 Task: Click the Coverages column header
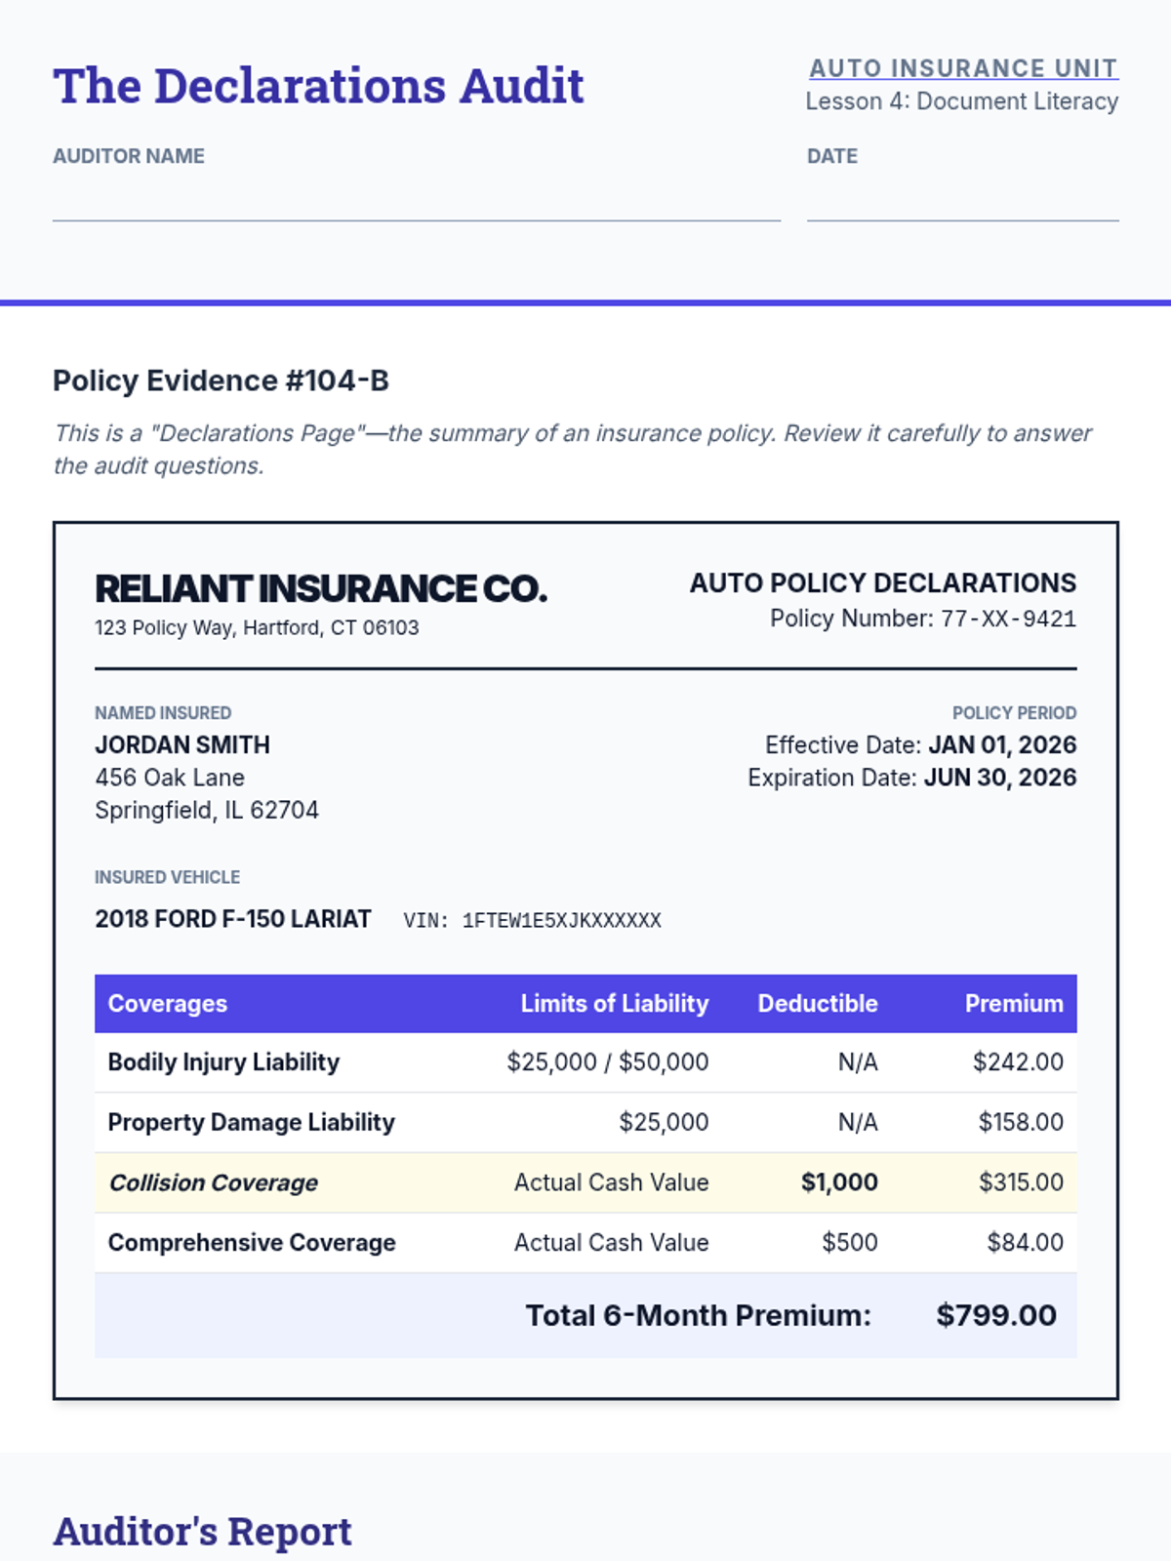[167, 1003]
